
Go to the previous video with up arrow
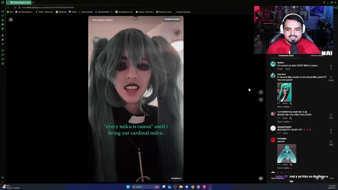[261, 92]
